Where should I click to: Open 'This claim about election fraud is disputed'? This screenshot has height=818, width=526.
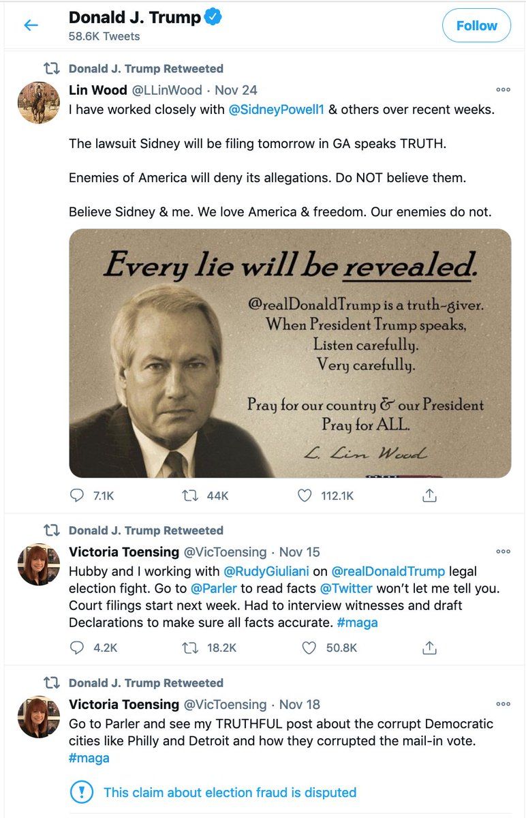230,792
